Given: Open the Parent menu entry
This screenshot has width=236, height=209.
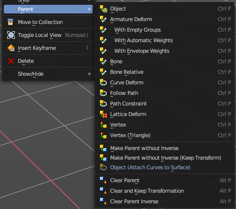Looking at the screenshot, I should pyautogui.click(x=48, y=9).
